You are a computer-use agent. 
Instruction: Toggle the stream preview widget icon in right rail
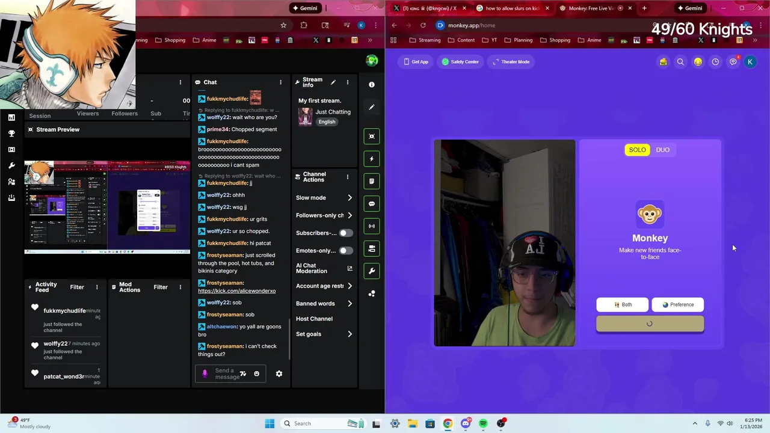tap(372, 137)
